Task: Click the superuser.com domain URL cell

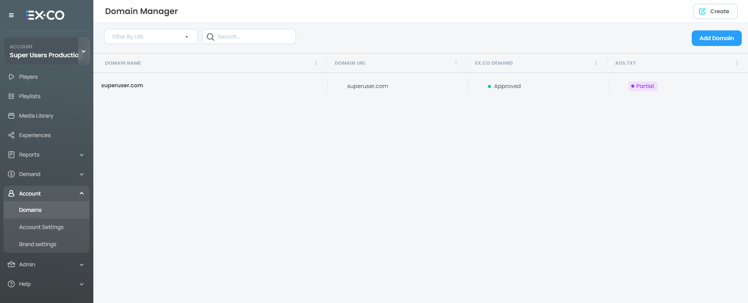Action: pos(368,86)
